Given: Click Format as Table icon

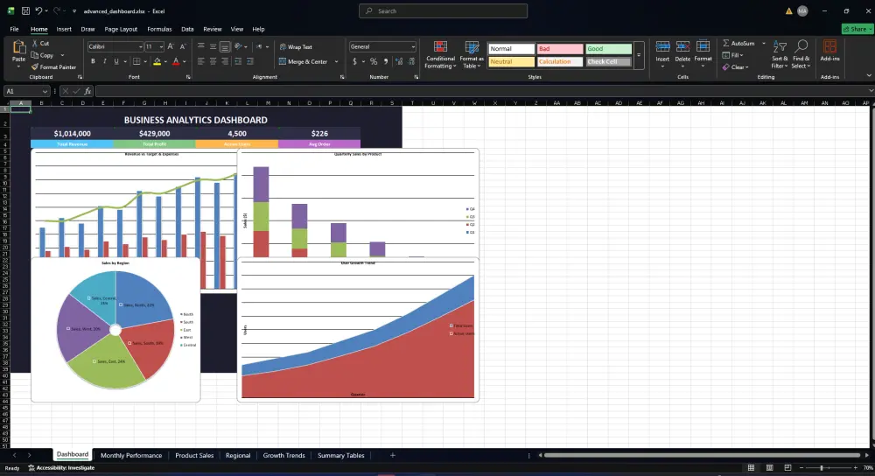Looking at the screenshot, I should (x=472, y=47).
